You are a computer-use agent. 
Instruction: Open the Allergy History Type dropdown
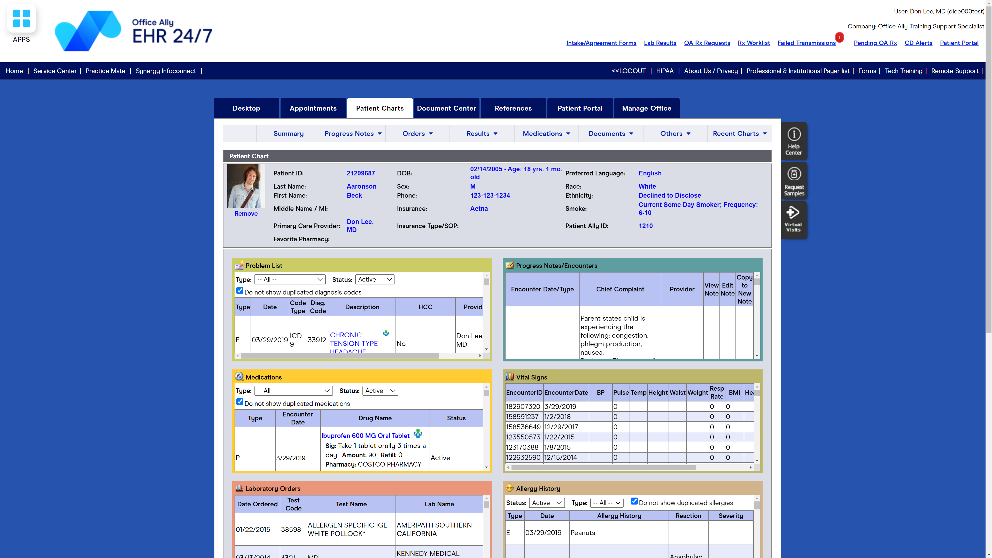pos(607,502)
